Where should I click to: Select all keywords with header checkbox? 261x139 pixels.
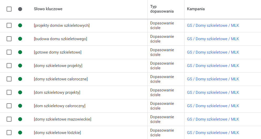[9, 9]
